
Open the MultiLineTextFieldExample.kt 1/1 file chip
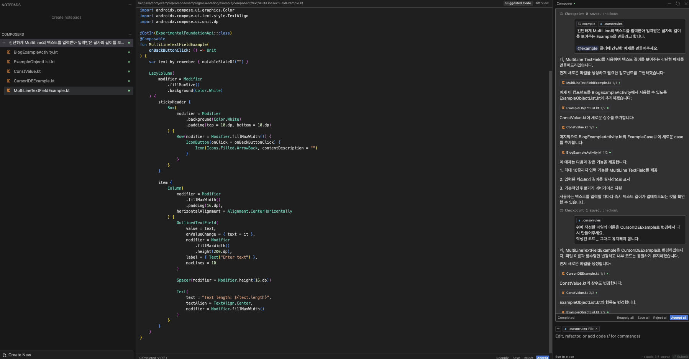pyautogui.click(x=590, y=83)
